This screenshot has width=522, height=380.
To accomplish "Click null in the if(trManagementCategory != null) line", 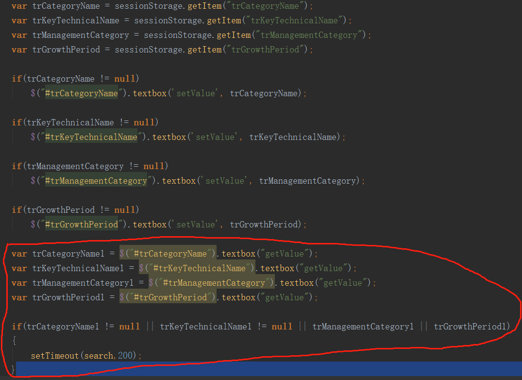I will coord(153,166).
